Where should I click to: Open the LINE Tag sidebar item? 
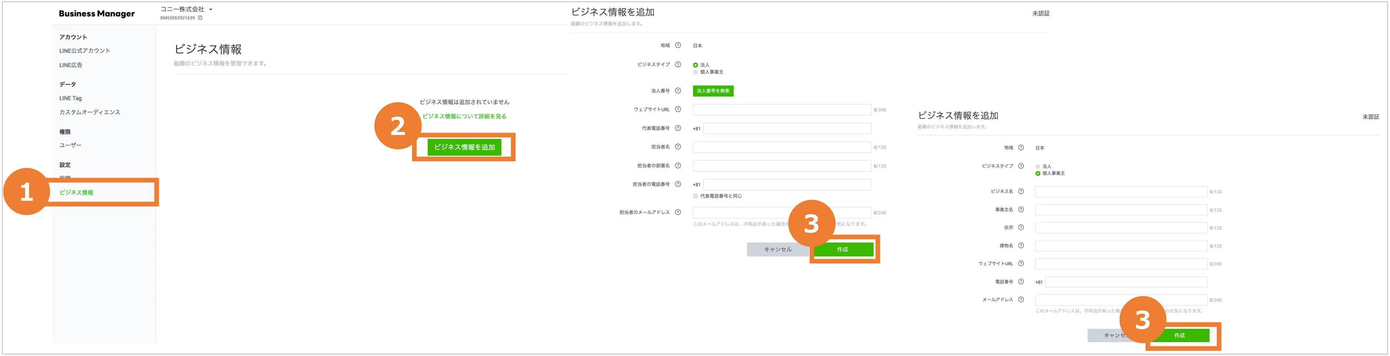click(71, 98)
